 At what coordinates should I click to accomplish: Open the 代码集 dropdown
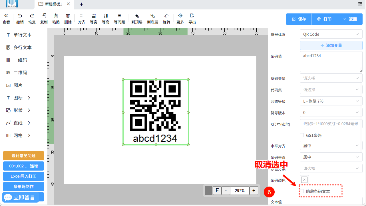pyautogui.click(x=331, y=90)
